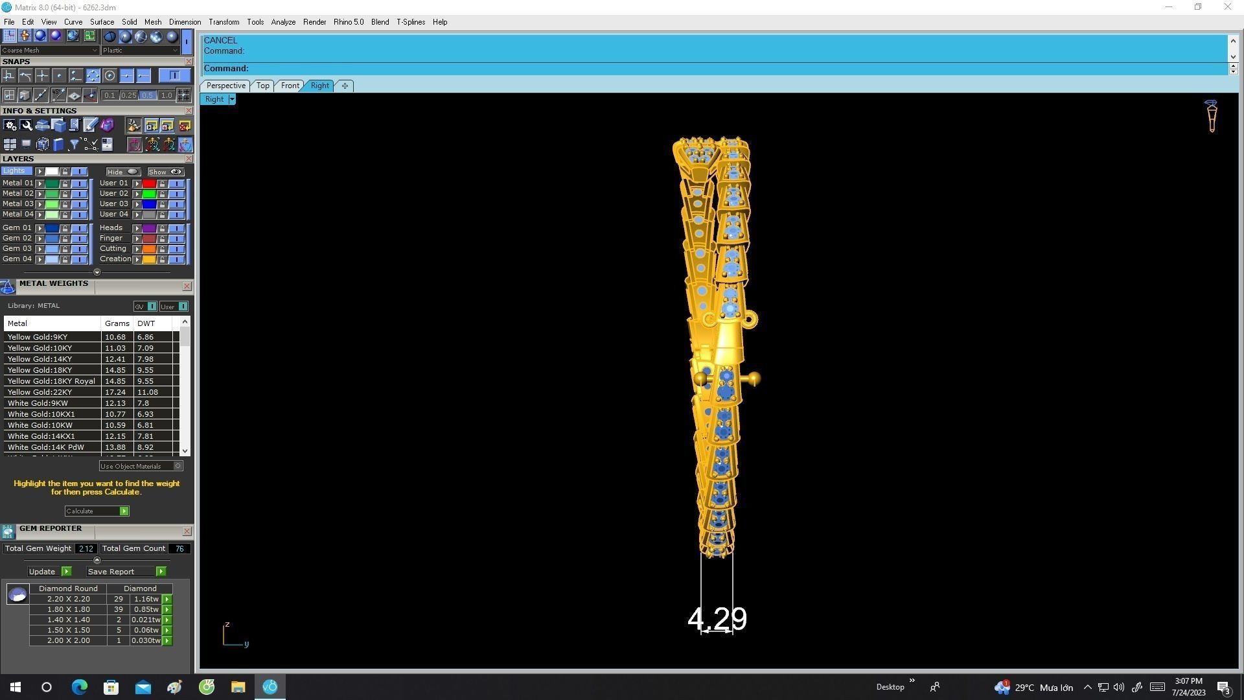
Task: Click the grid snap icon next to 1.0
Action: (x=183, y=95)
